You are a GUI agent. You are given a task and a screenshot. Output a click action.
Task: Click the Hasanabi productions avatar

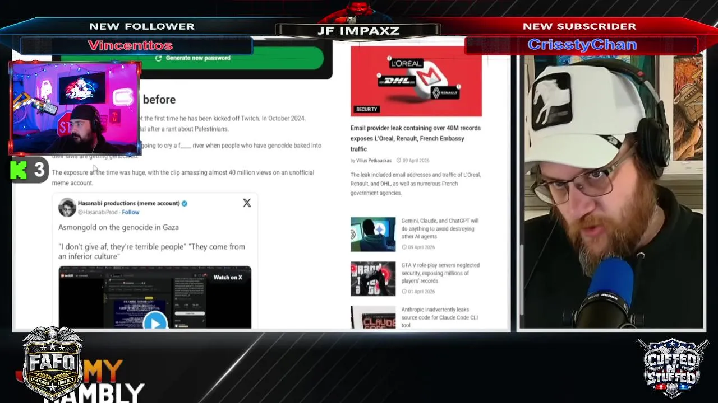pyautogui.click(x=67, y=207)
